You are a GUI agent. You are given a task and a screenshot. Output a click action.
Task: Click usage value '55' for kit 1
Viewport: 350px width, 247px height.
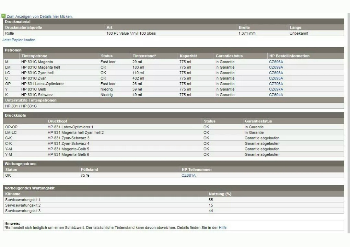[211, 200]
